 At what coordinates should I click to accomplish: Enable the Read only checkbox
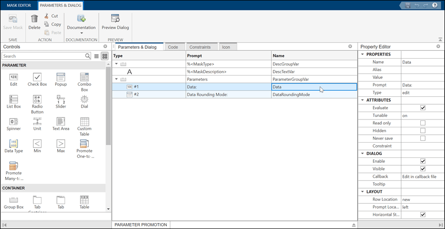[x=422, y=123]
